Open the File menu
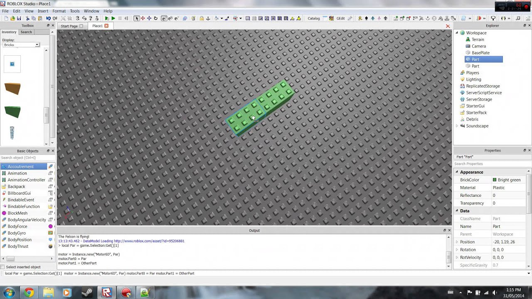The width and height of the screenshot is (532, 299). tap(5, 11)
